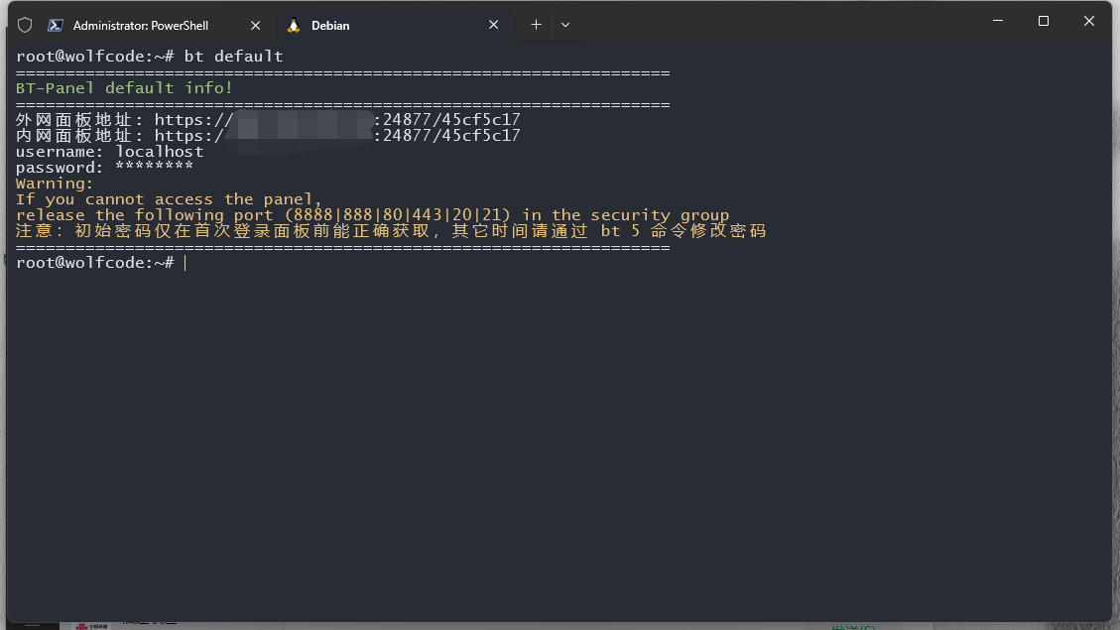Click the 内网面板地址 URL line
This screenshot has width=1120, height=630.
[x=268, y=135]
